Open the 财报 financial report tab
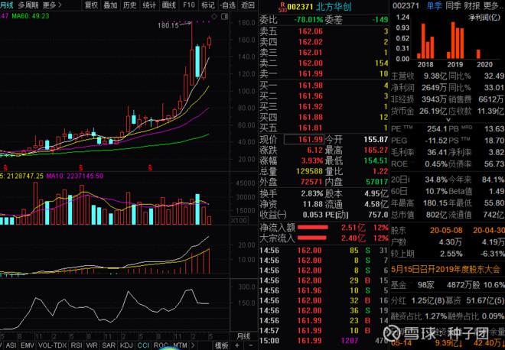Image resolution: width=505 pixels, height=350 pixels. (x=472, y=5)
